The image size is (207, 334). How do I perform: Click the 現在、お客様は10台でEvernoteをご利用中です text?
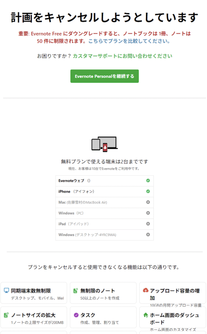point(104,169)
